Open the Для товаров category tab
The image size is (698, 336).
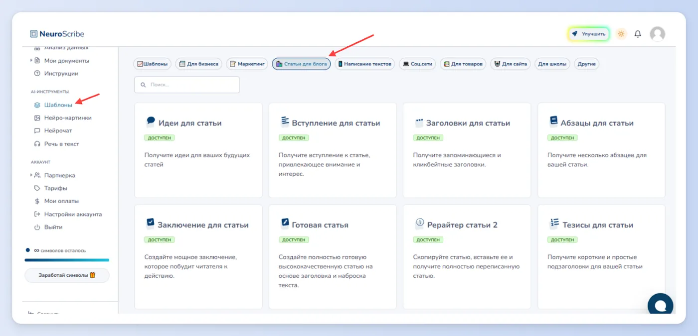point(463,64)
